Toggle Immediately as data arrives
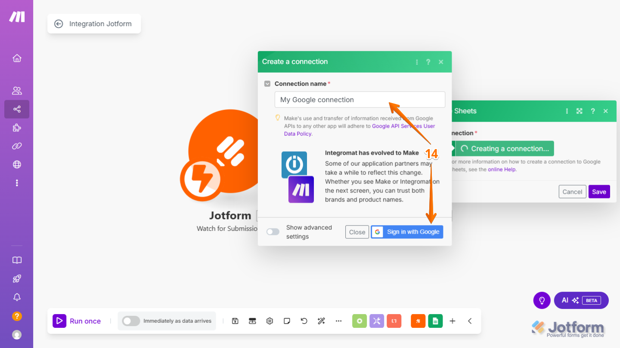620x348 pixels. pos(131,321)
